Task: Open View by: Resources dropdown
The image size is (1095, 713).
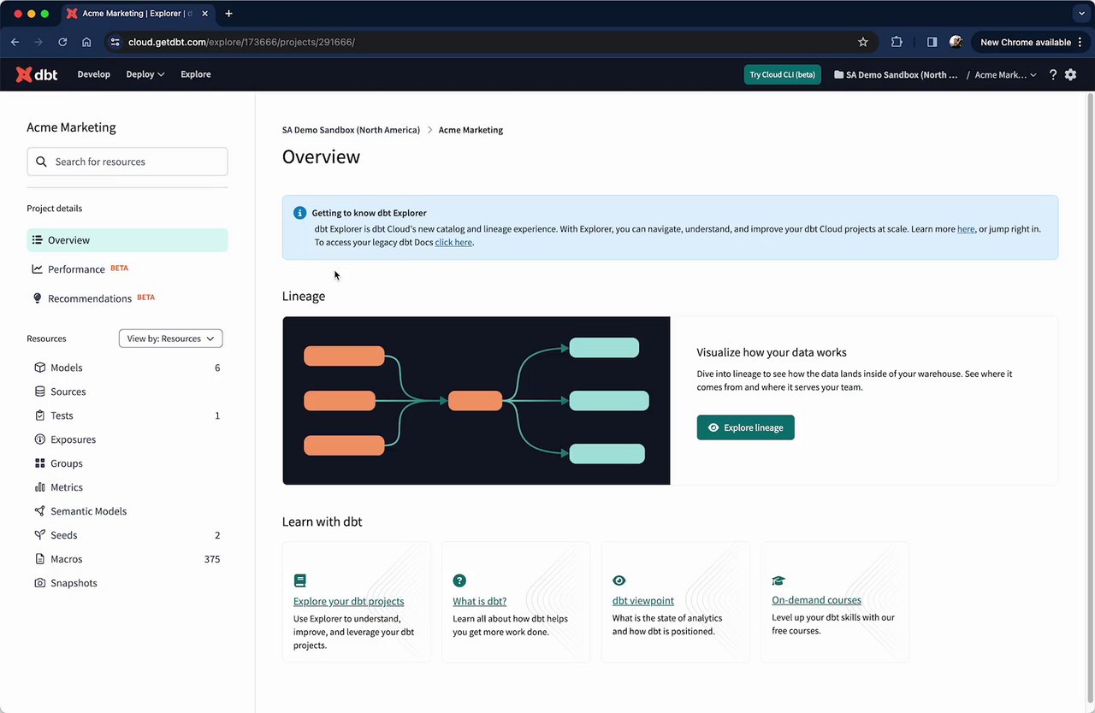Action: coord(170,339)
